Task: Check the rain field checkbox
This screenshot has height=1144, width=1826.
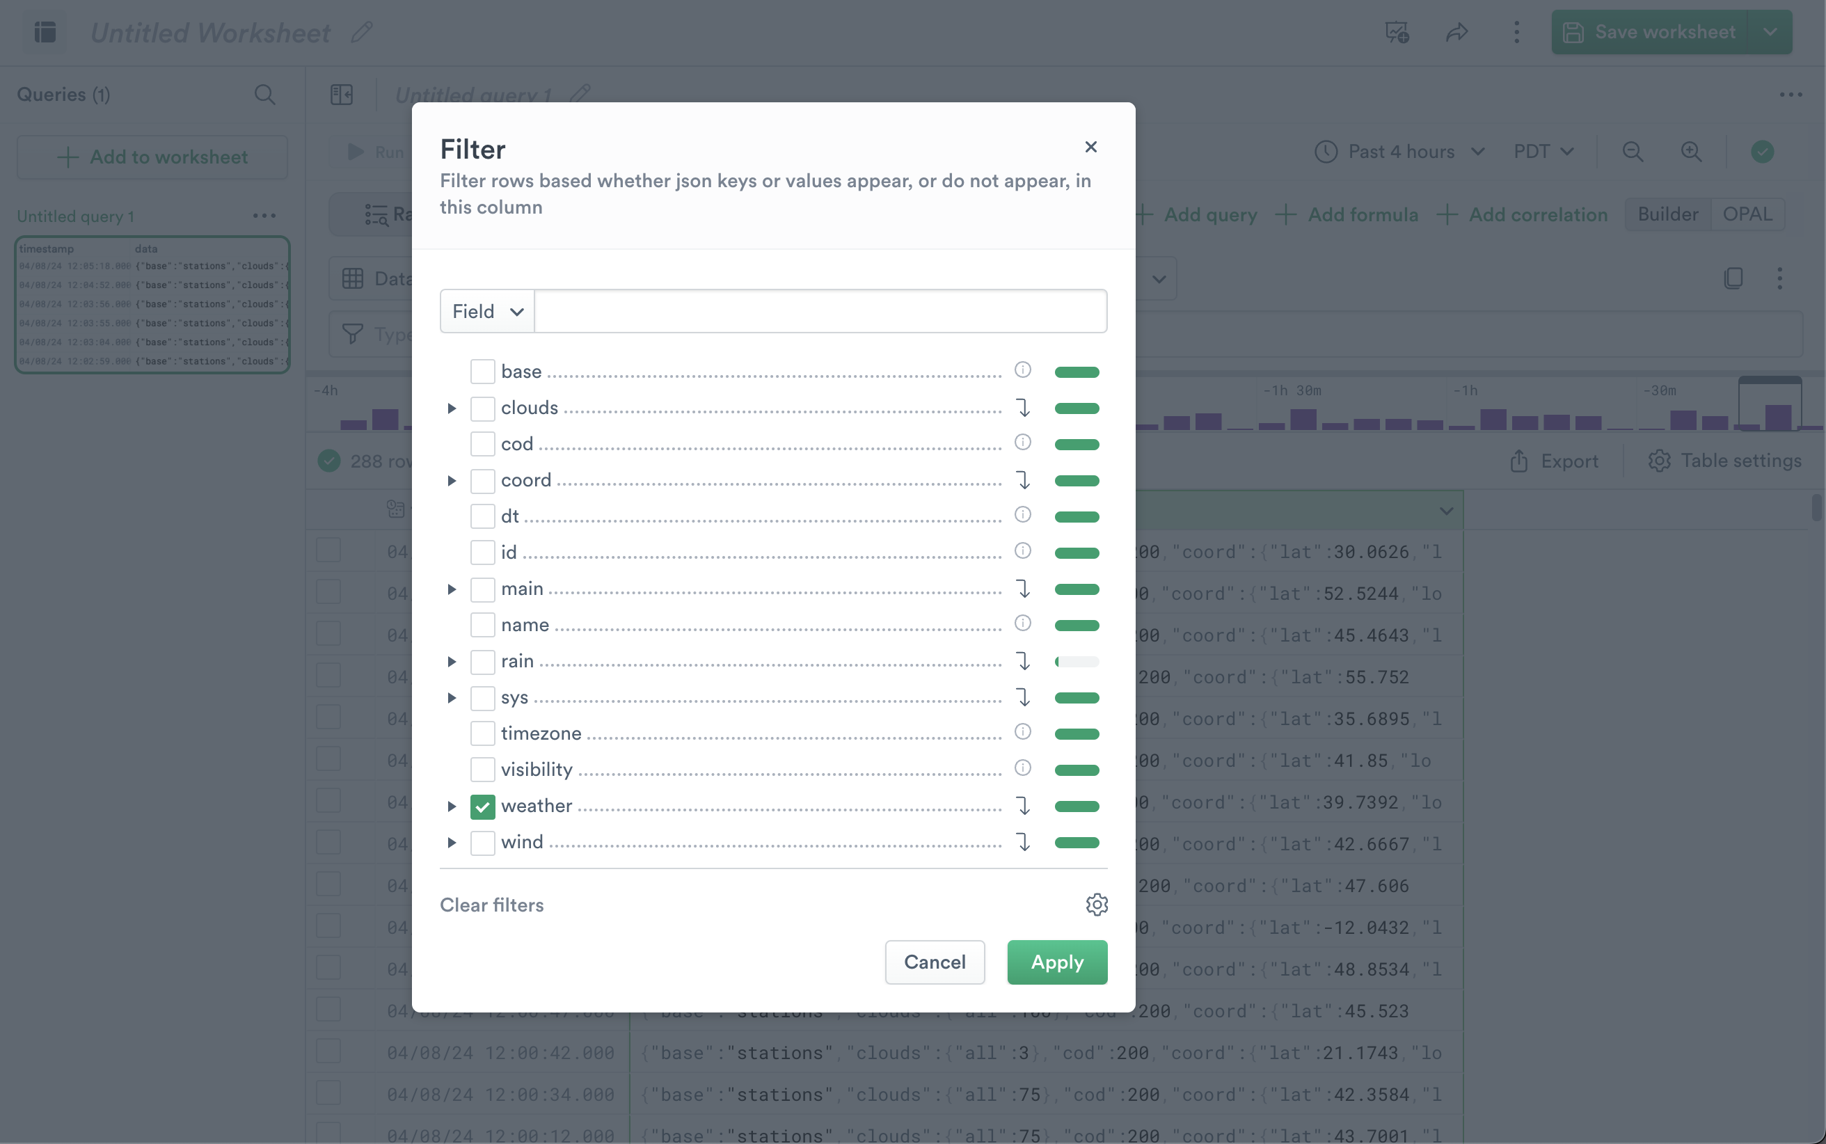Action: point(483,661)
